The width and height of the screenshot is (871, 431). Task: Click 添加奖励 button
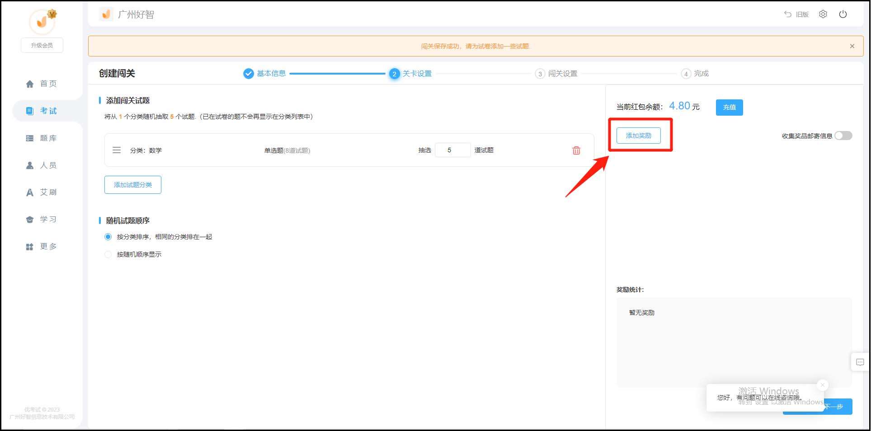tap(638, 136)
